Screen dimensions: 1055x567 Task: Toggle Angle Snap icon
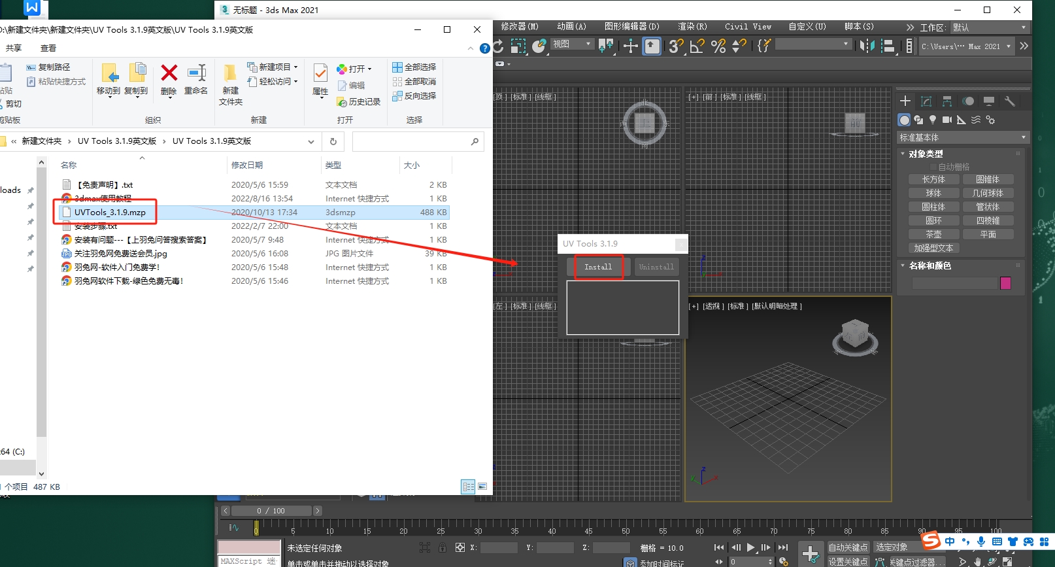click(697, 46)
